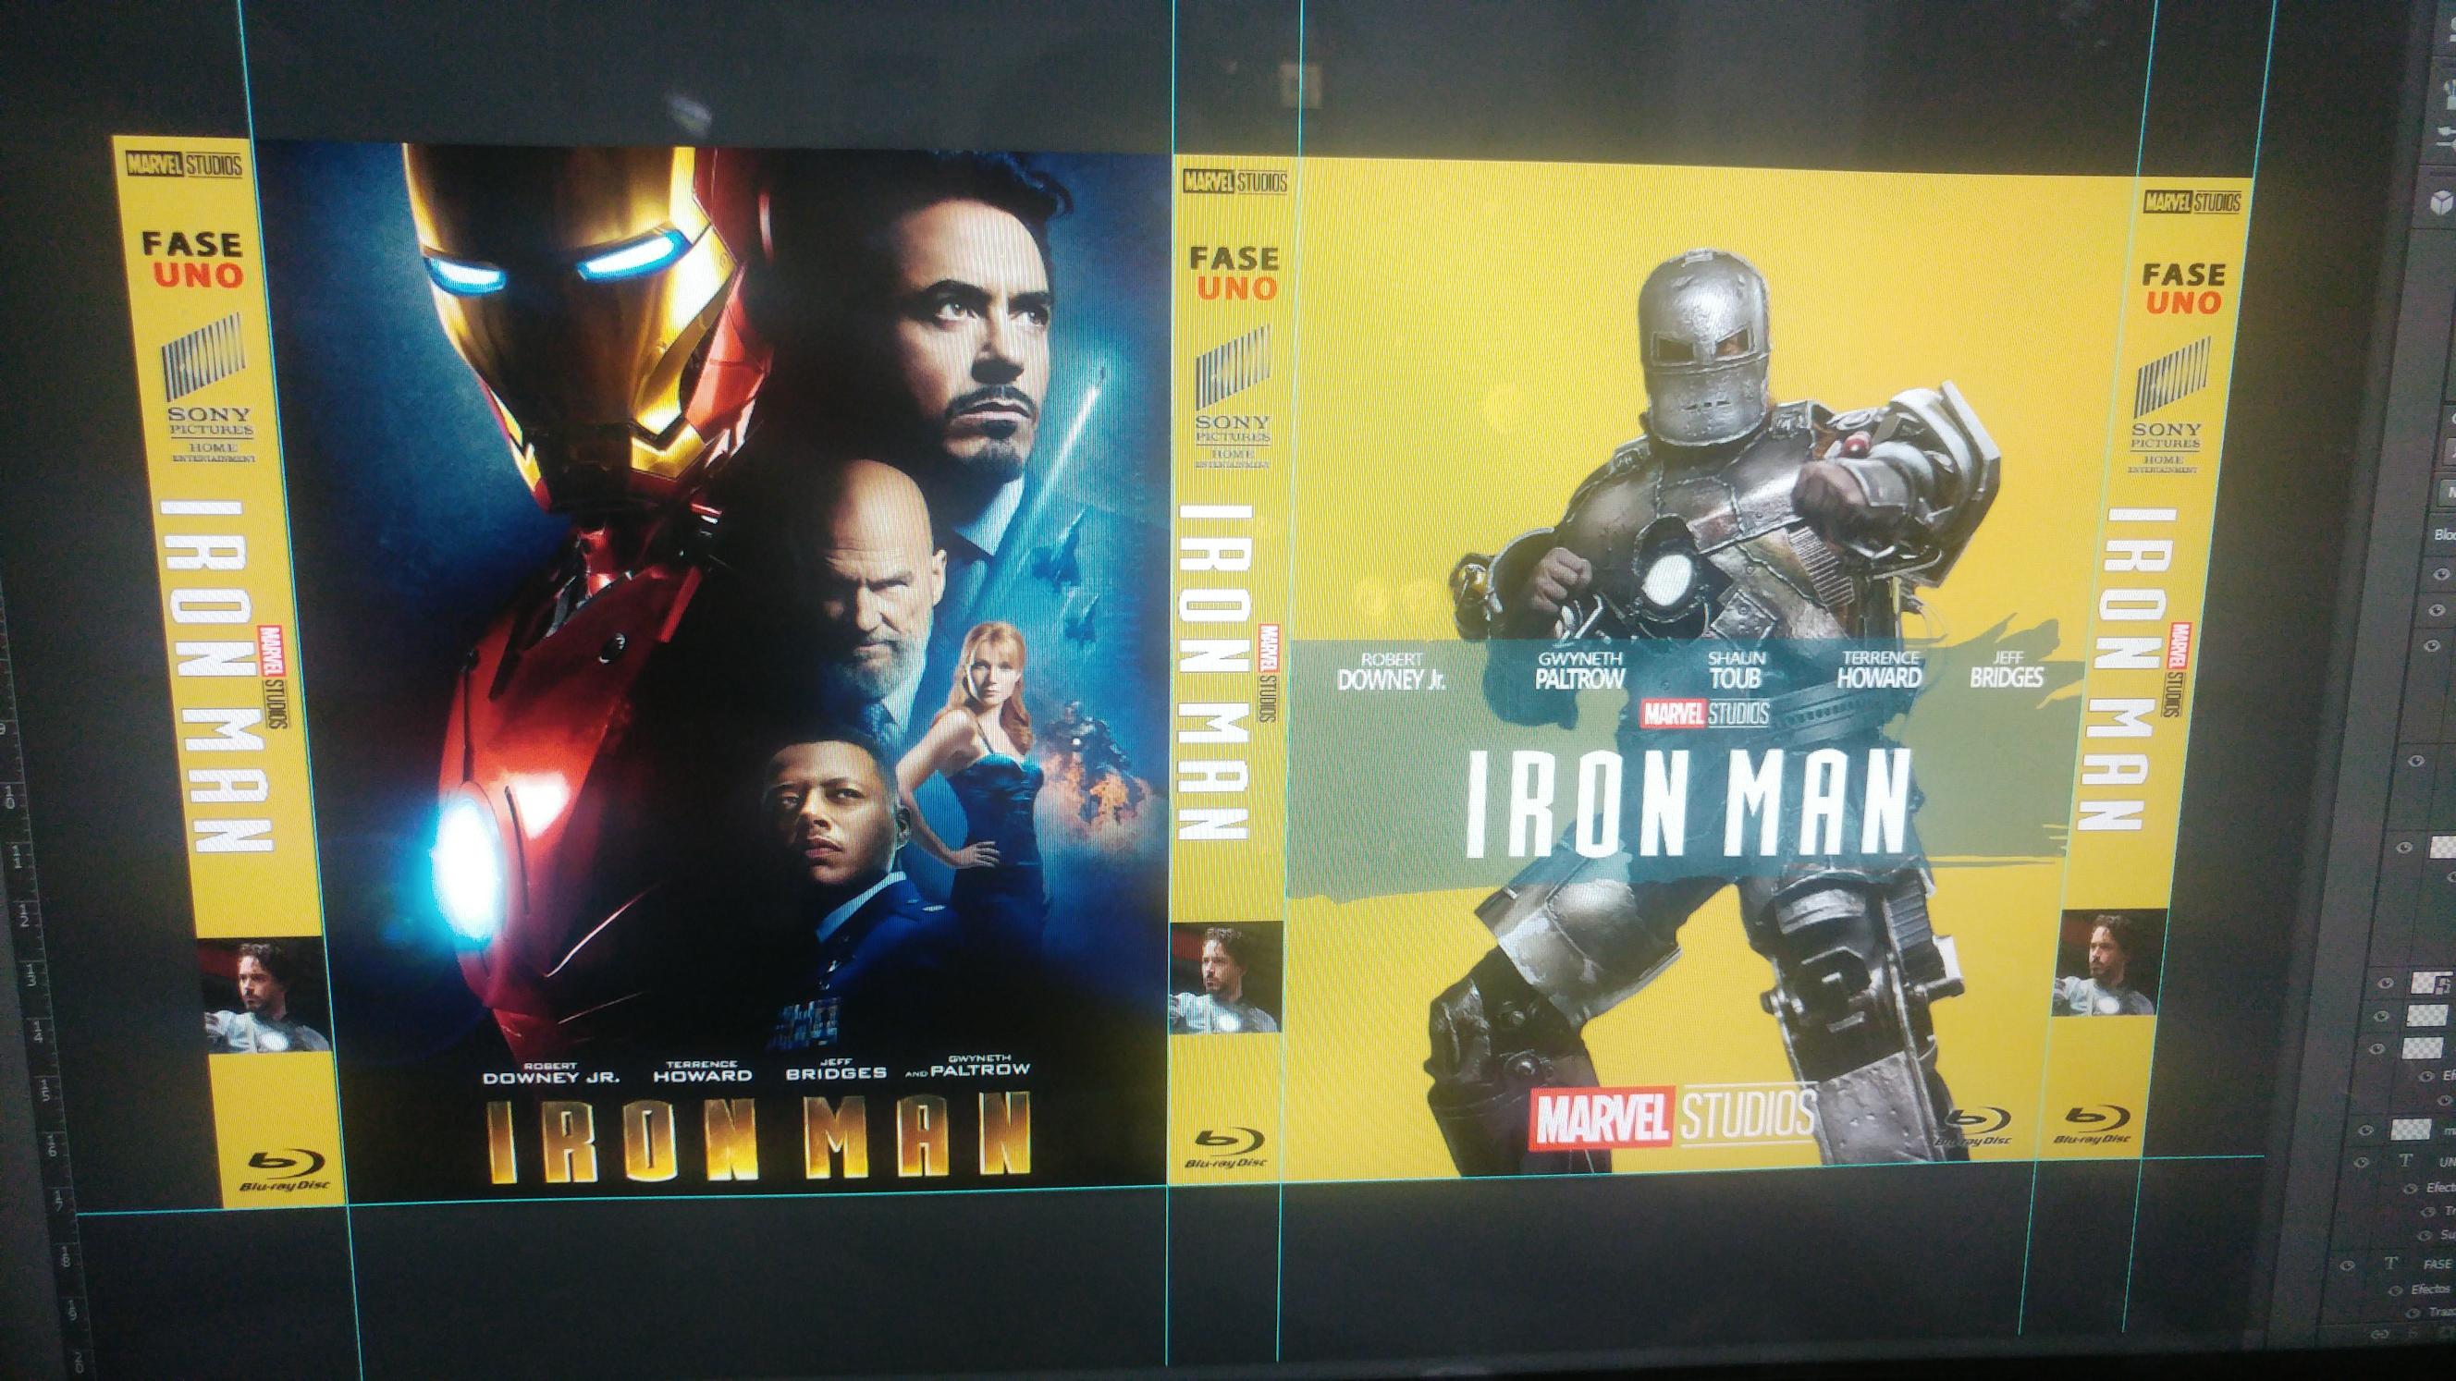
Task: Toggle Efectos visibility under the FASE layer
Action: tap(2394, 1290)
